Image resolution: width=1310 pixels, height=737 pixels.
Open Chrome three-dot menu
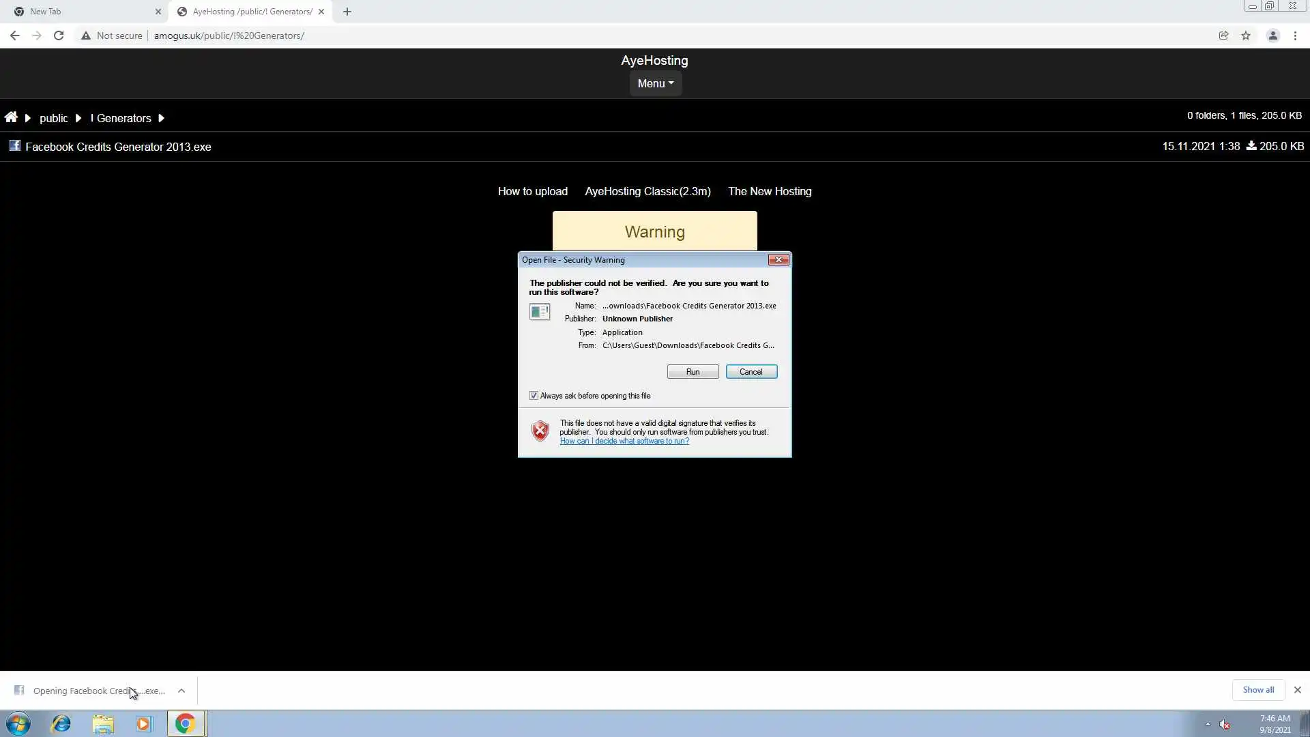(1295, 35)
